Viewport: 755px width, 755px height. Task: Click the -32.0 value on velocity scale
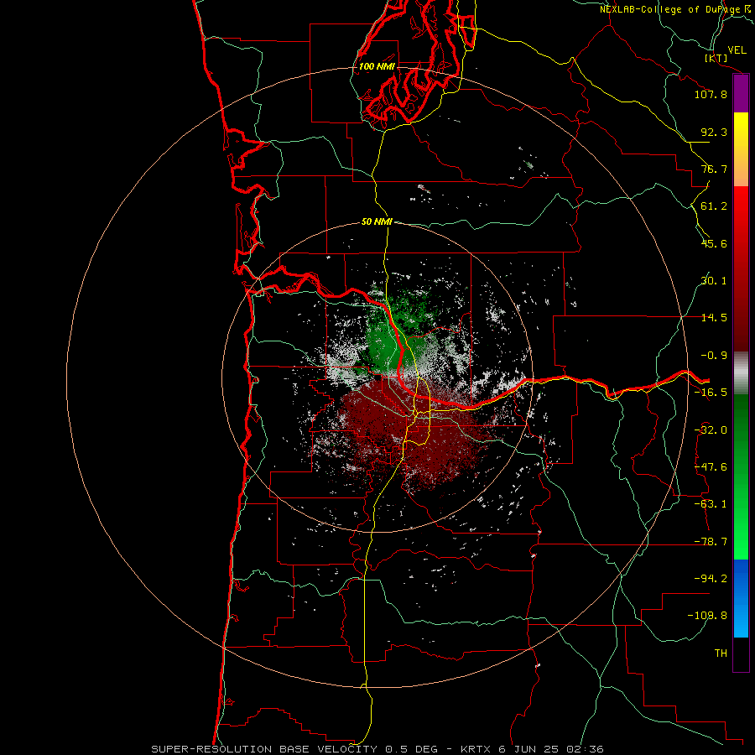click(x=711, y=430)
